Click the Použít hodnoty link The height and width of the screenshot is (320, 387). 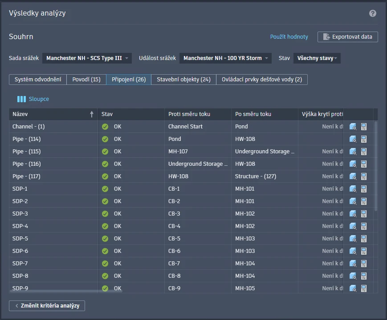tap(289, 37)
